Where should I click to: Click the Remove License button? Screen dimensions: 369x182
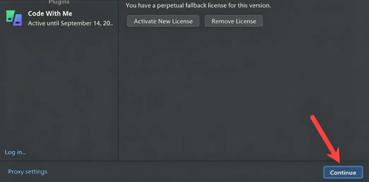coord(234,21)
